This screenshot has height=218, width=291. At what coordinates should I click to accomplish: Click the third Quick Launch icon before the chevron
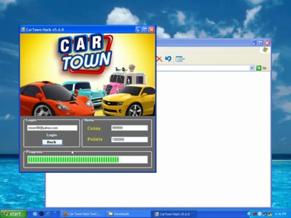tap(48, 214)
